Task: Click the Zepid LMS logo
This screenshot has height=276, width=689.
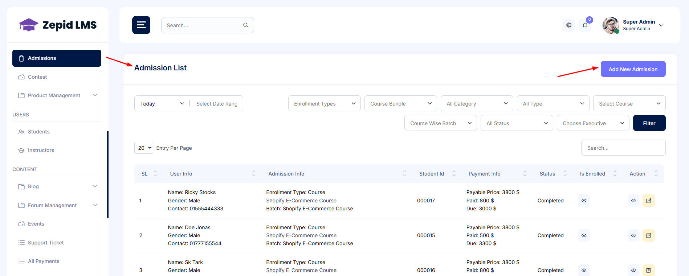Action: point(58,25)
